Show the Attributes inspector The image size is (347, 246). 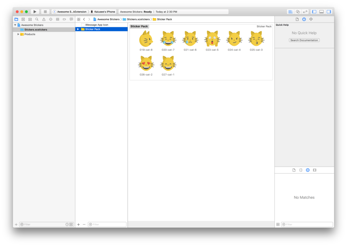pos(311,19)
